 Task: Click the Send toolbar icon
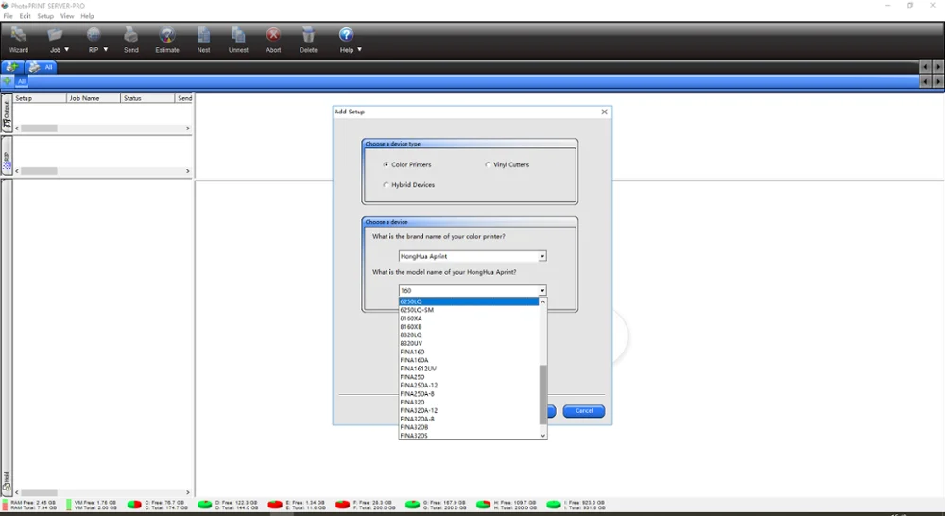pos(130,35)
